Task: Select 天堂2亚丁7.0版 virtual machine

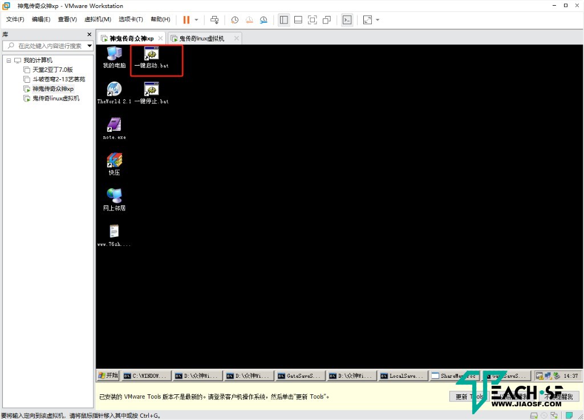Action: point(52,70)
